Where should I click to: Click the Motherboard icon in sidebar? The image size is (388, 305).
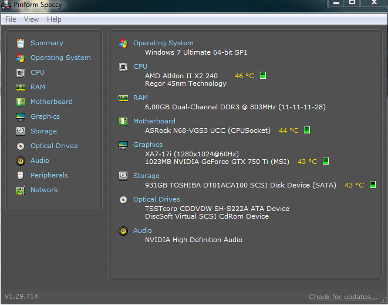click(21, 102)
